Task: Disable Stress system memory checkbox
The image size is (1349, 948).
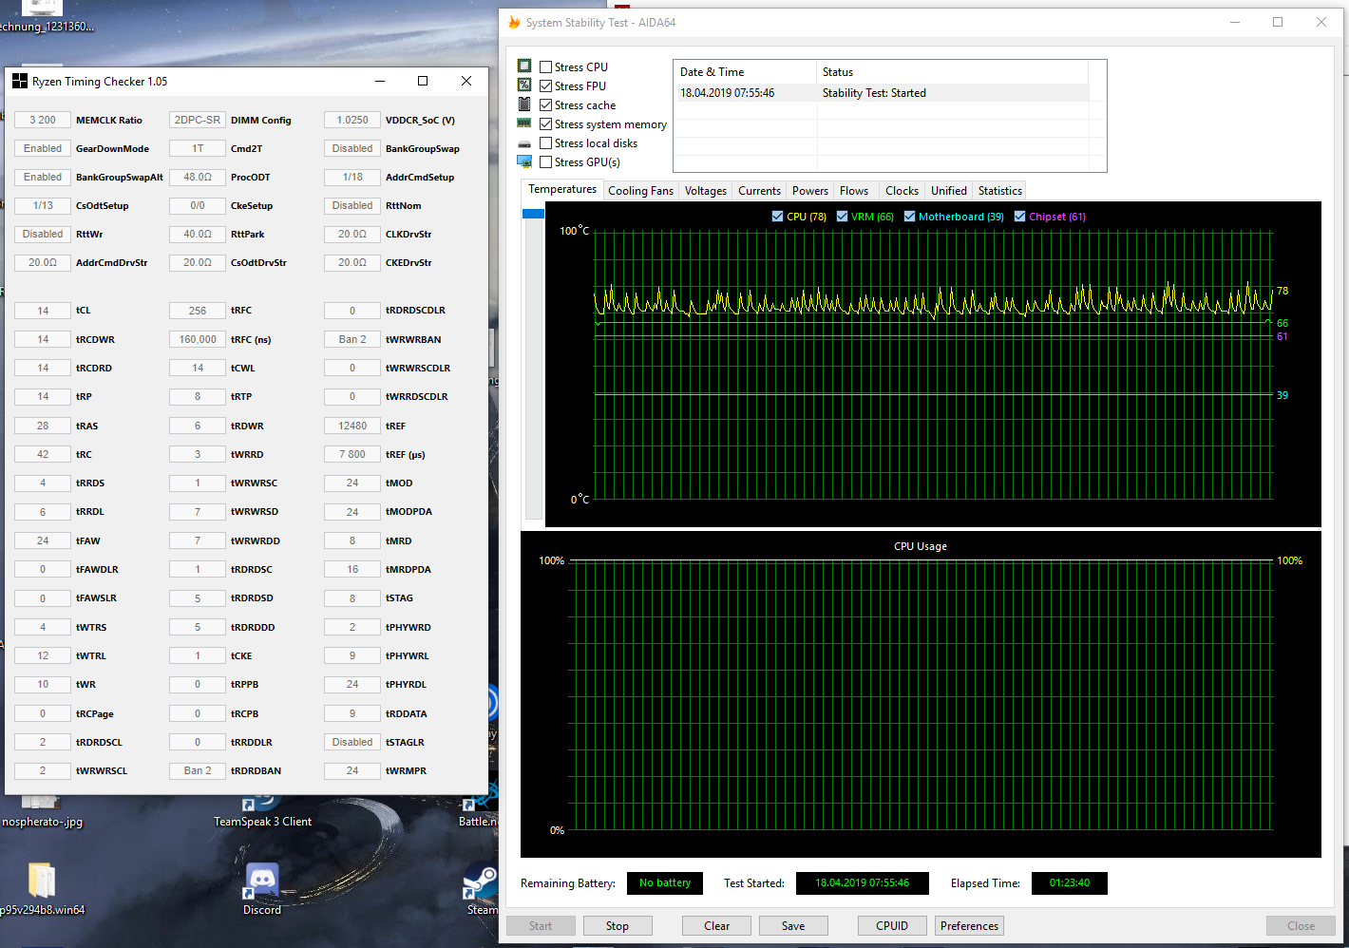Action: click(546, 124)
